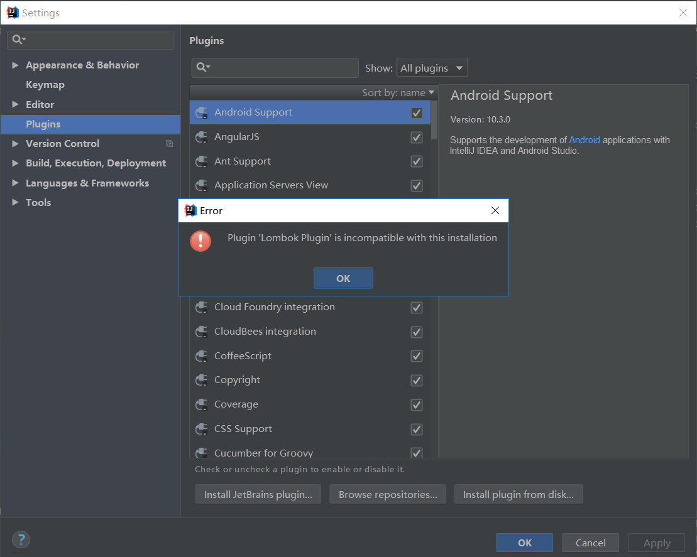Disable the Android Support plugin checkbox
The height and width of the screenshot is (557, 697).
pos(417,113)
